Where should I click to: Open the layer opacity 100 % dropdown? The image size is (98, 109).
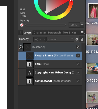39,39
